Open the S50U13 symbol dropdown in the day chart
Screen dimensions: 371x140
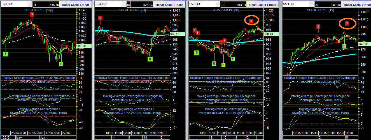coord(30,4)
